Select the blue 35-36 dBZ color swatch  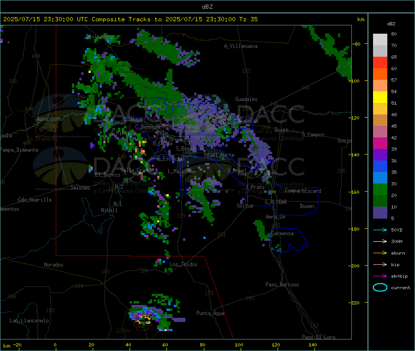[380, 166]
